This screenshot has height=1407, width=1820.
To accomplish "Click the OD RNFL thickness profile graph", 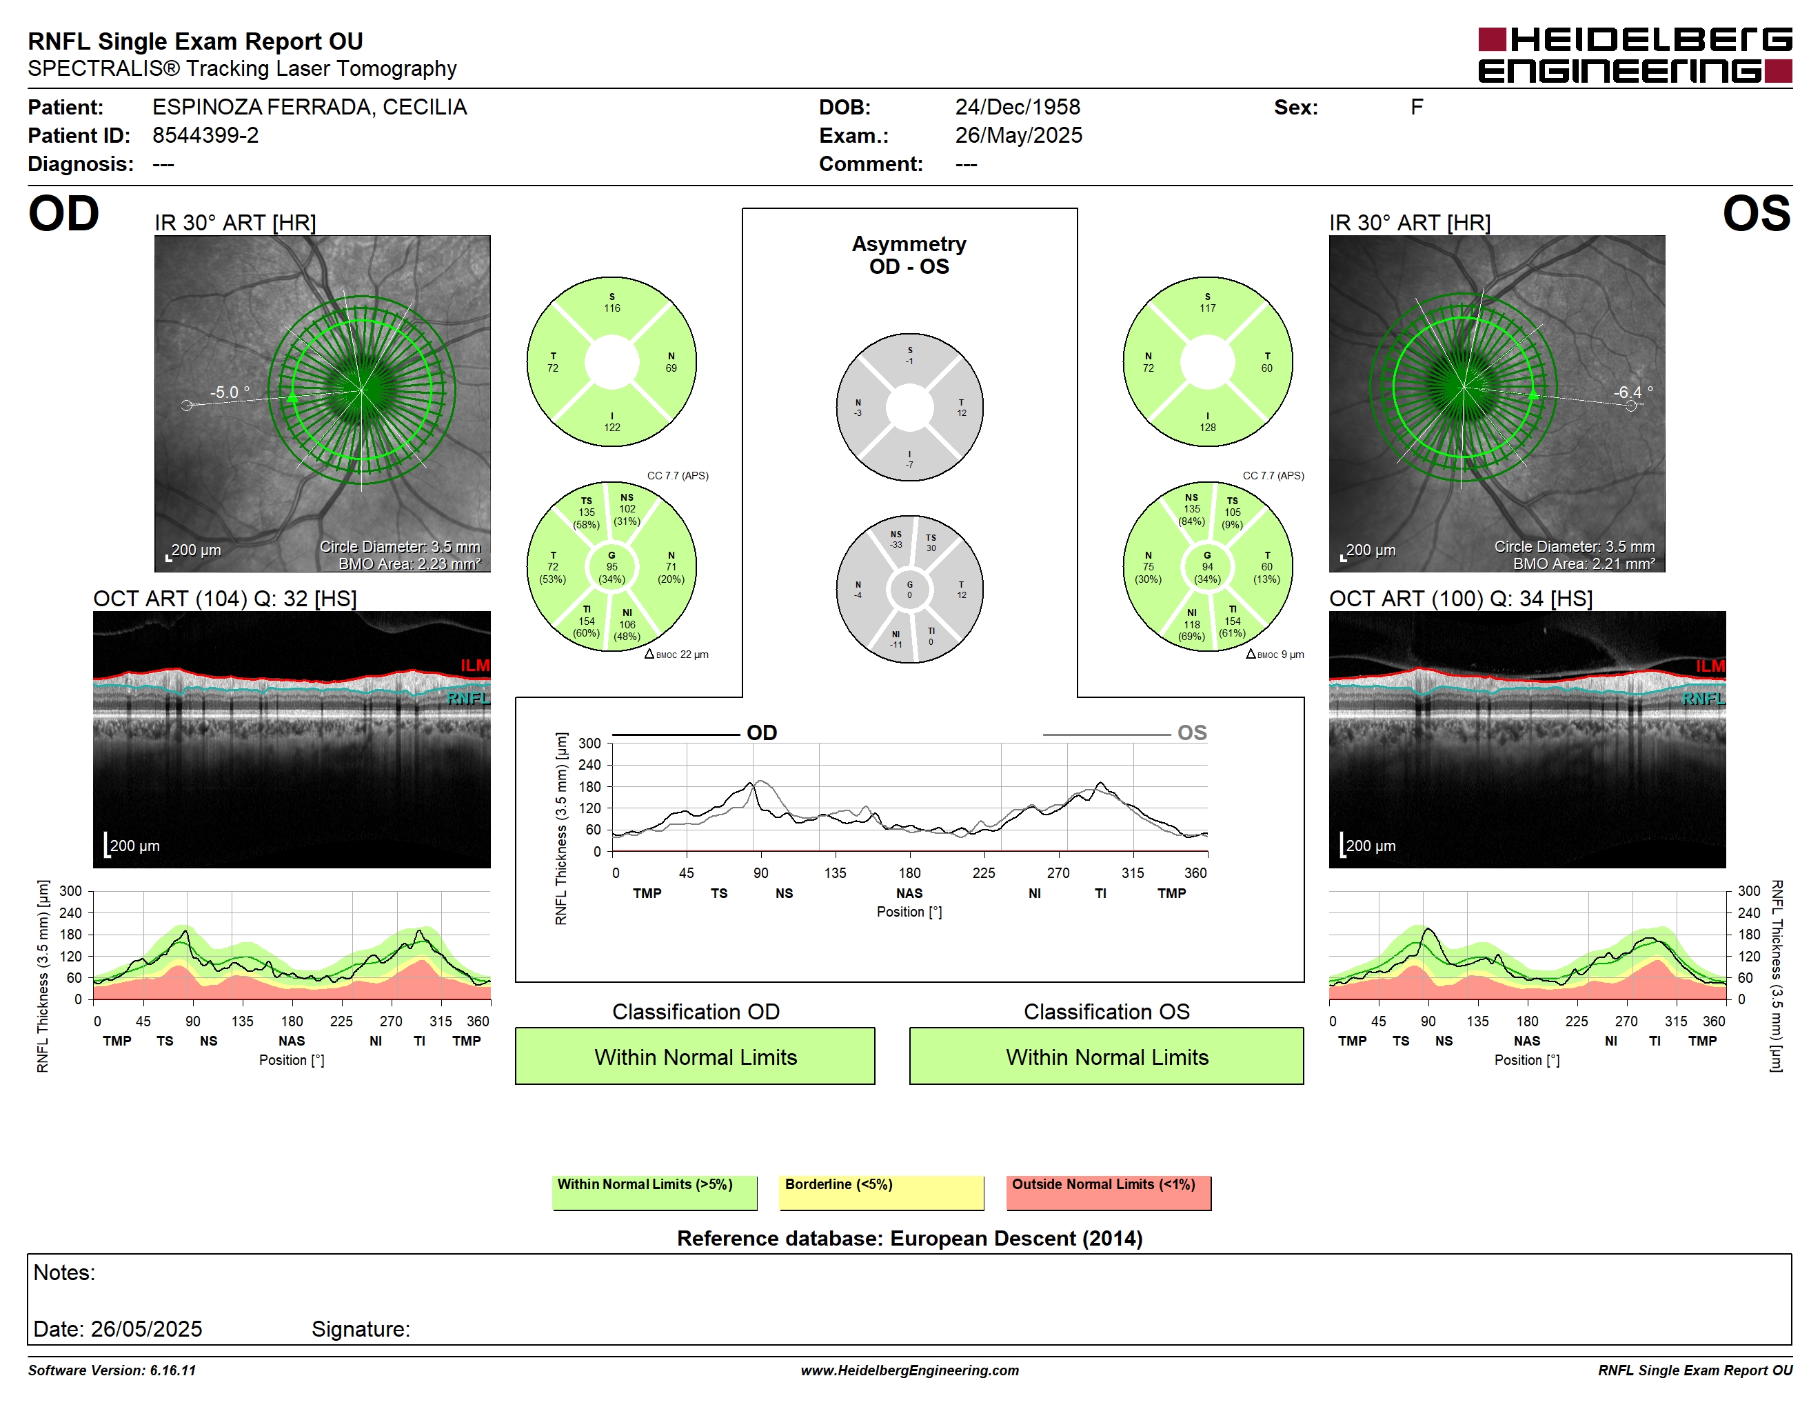I will (x=292, y=945).
